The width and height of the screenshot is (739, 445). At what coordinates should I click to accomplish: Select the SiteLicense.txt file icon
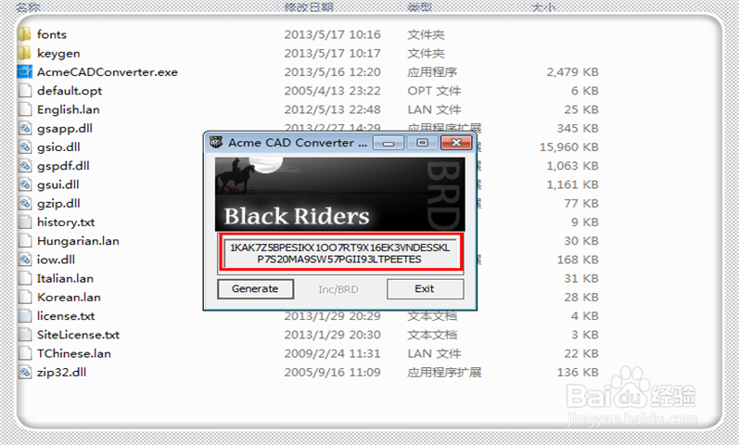(24, 335)
